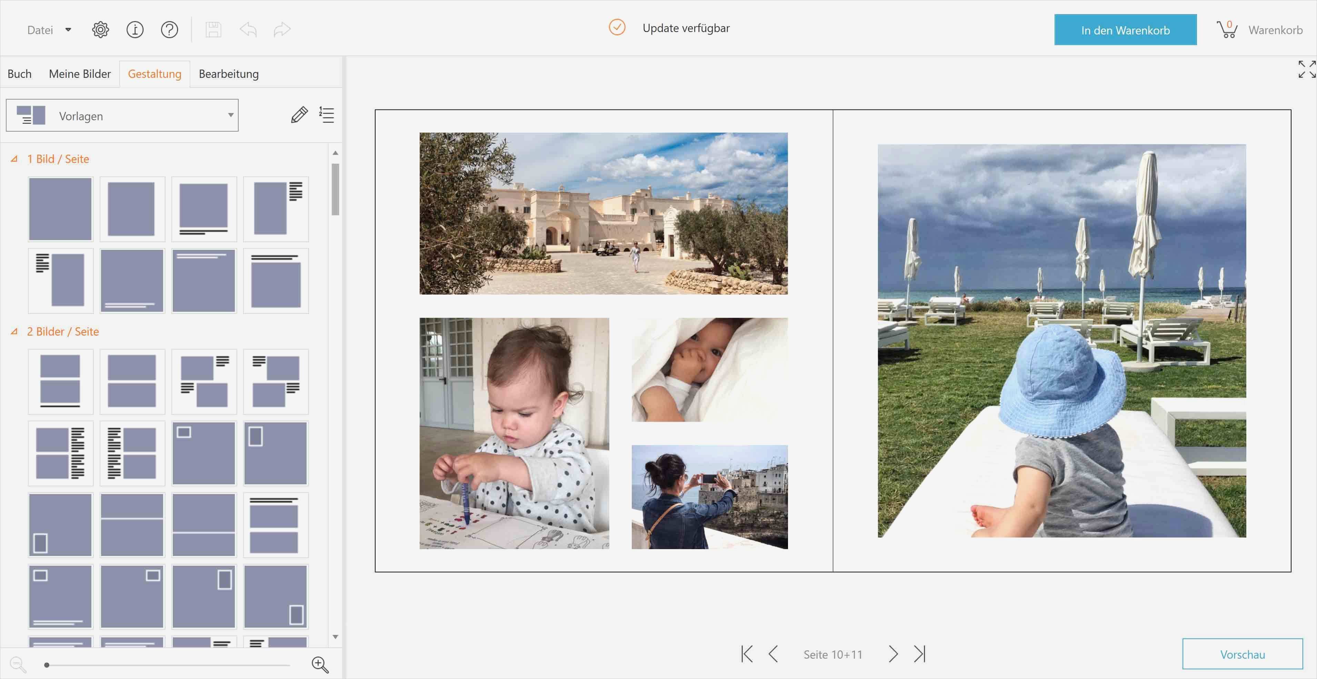Viewport: 1317px width, 679px height.
Task: Open the settings gear icon
Action: 100,30
